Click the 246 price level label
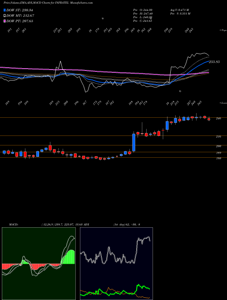The height and width of the screenshot is (300, 227). click(x=218, y=119)
